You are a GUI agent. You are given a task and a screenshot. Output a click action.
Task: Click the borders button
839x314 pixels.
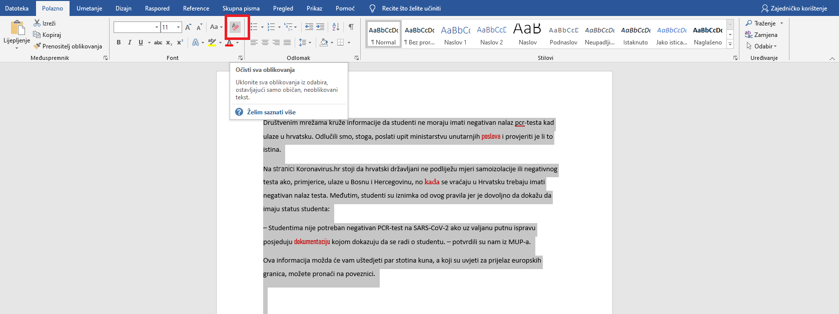[341, 42]
